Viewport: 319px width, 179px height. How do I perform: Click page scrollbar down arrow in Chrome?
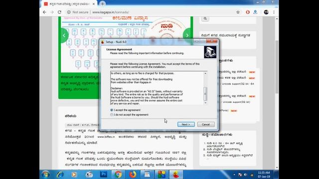(x=277, y=168)
